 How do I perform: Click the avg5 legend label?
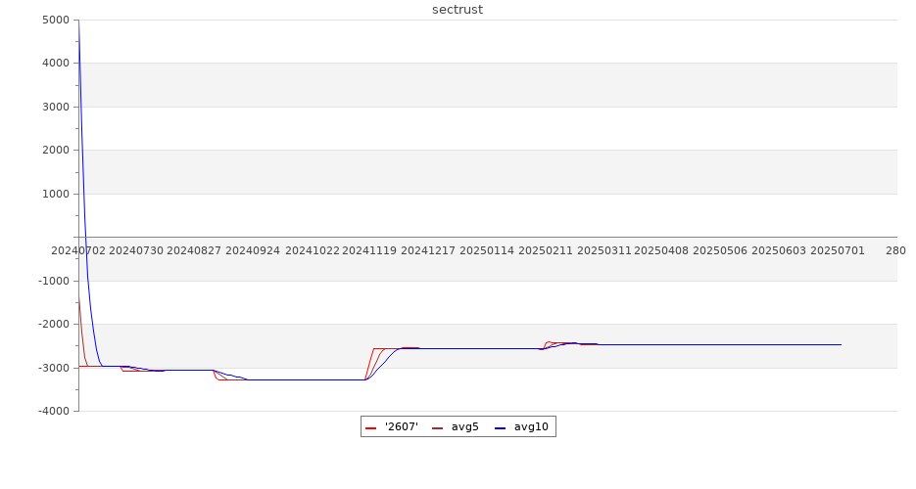pos(464,427)
